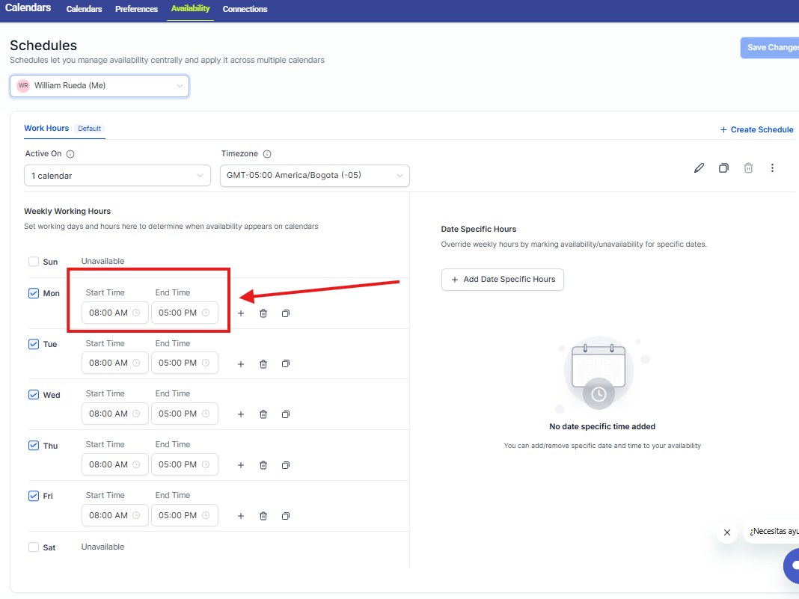Click the Create Schedule link
This screenshot has height=599, width=799.
756,129
